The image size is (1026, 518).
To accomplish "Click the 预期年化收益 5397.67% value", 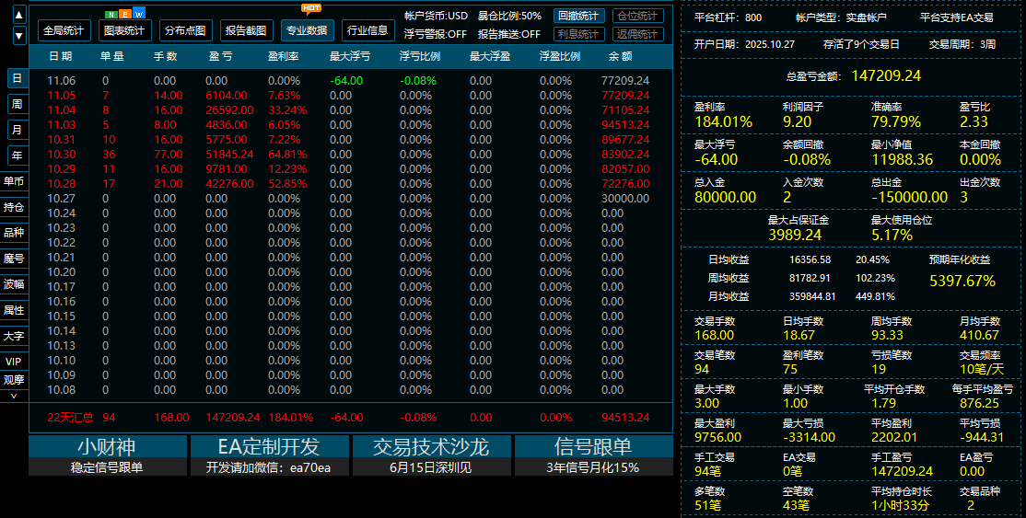I will coord(962,282).
